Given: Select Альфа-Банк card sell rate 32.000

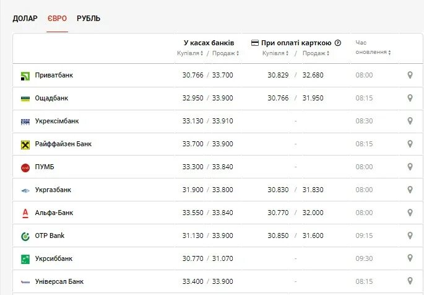Looking at the screenshot, I should click(313, 213).
